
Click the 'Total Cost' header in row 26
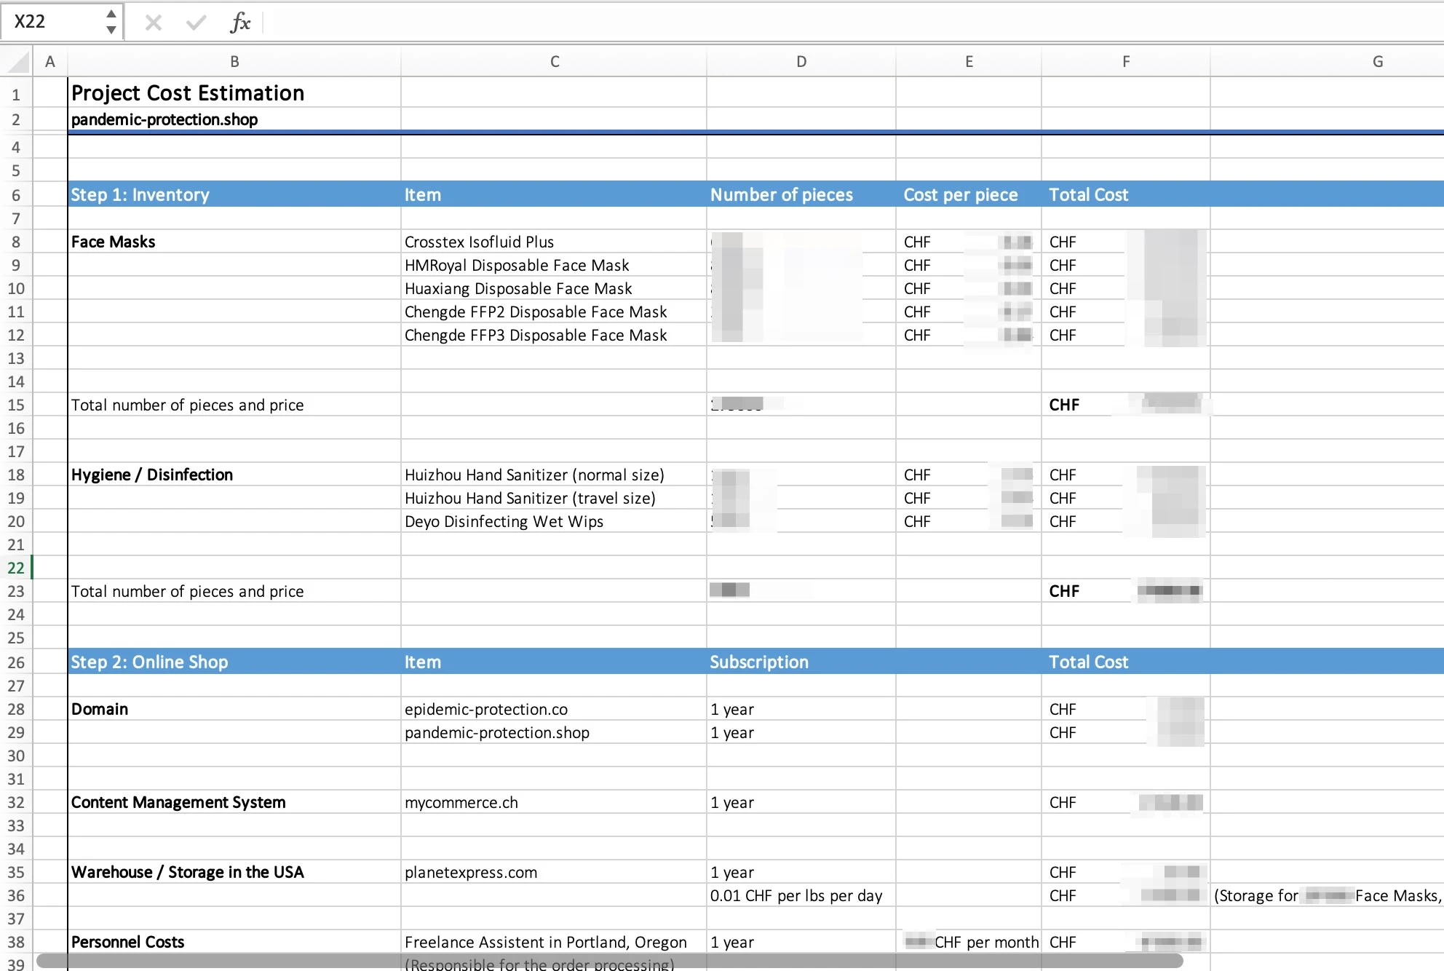point(1126,662)
